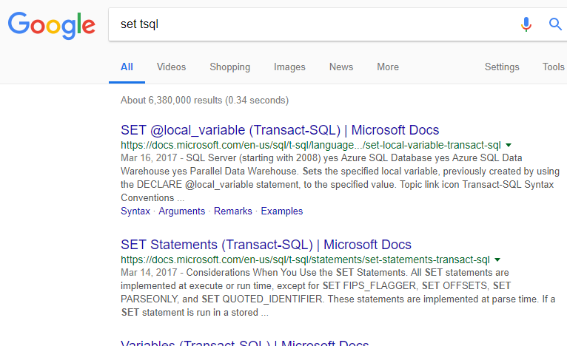The height and width of the screenshot is (346, 567).
Task: Open 'Variables (Transact-SQL)' result title
Action: tap(245, 342)
